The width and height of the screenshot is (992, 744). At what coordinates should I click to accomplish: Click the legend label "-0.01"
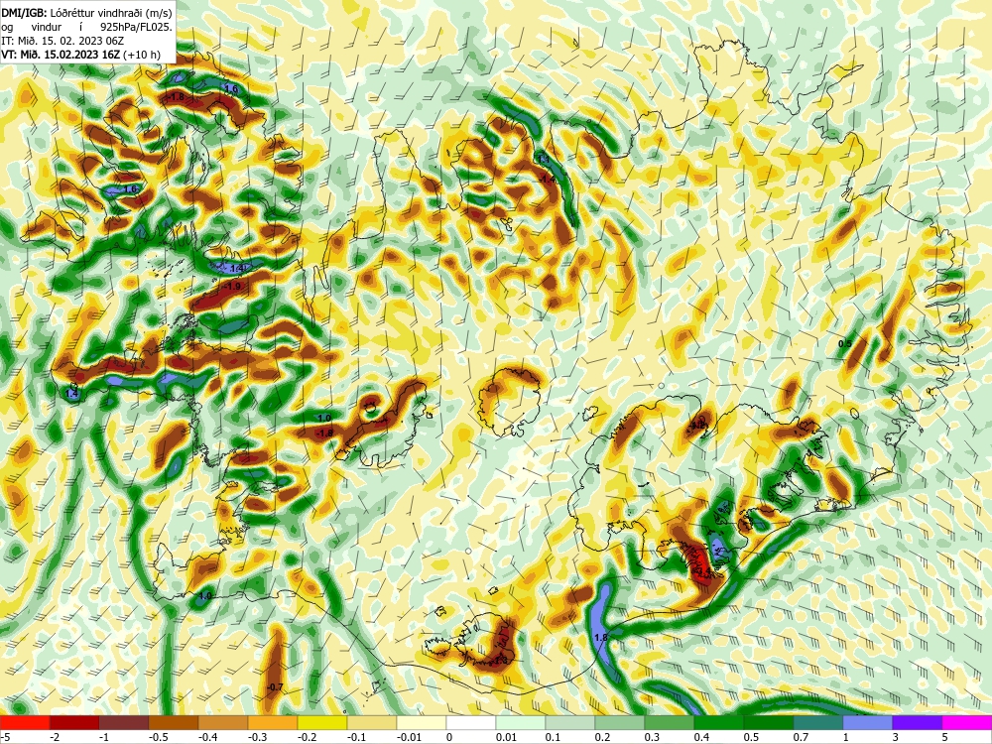pyautogui.click(x=408, y=737)
